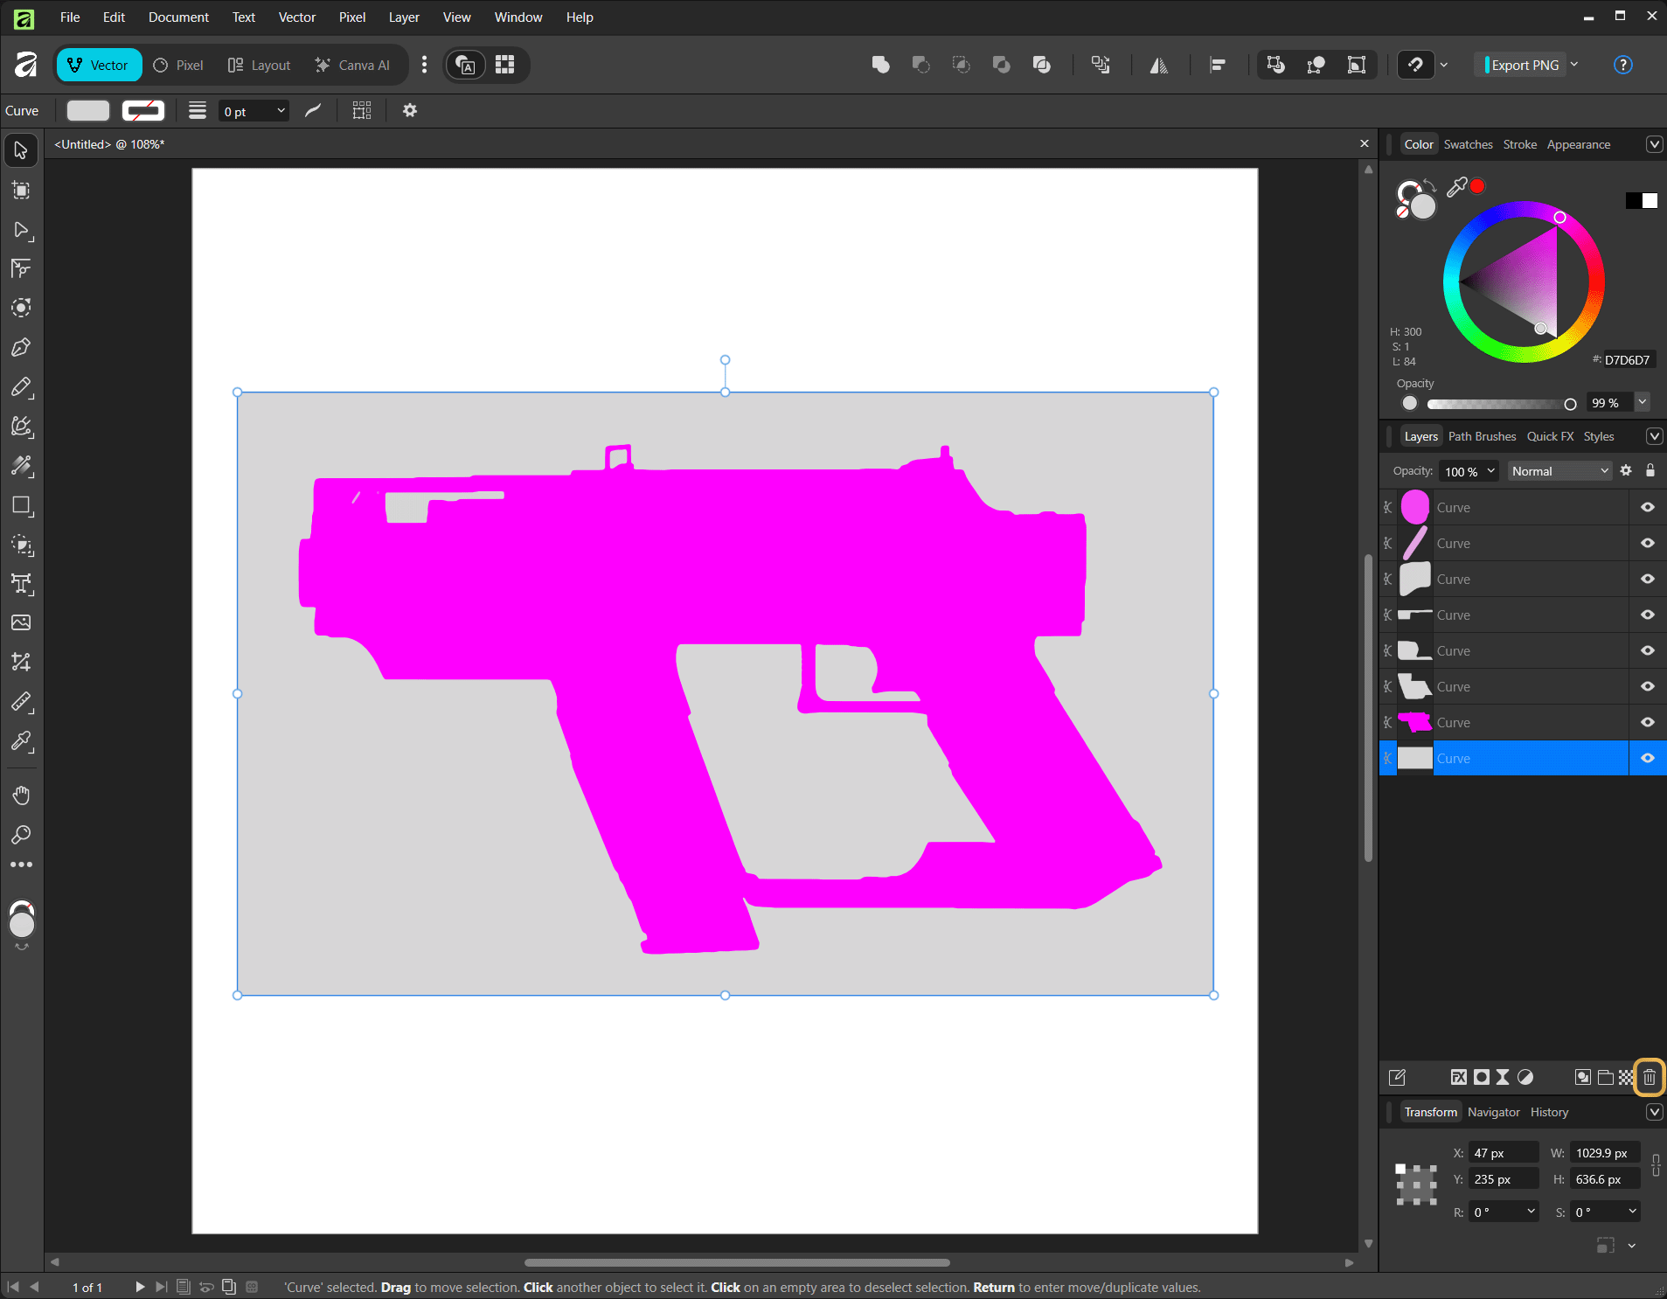Switch to the Pixel studio
Viewport: 1667px width, 1299px height.
(x=179, y=65)
